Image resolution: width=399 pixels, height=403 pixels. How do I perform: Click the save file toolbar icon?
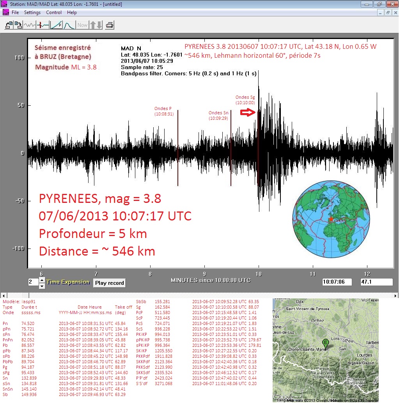pos(18,25)
